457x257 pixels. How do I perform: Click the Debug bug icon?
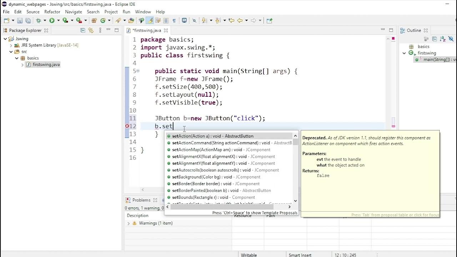pyautogui.click(x=39, y=21)
